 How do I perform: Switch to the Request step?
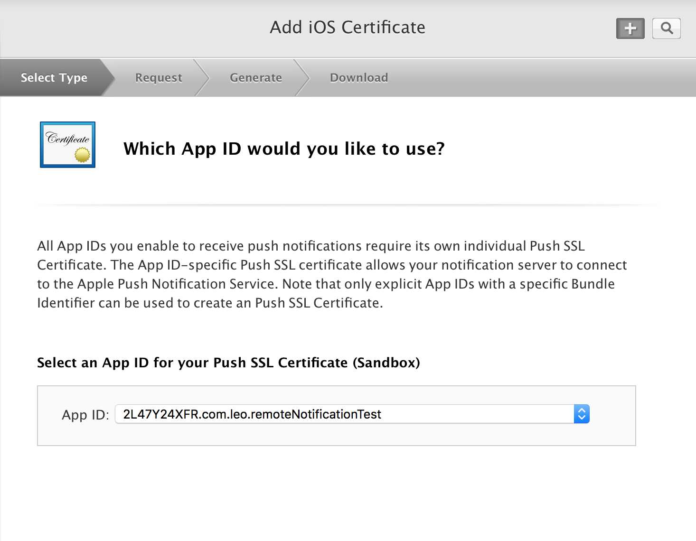click(x=159, y=77)
